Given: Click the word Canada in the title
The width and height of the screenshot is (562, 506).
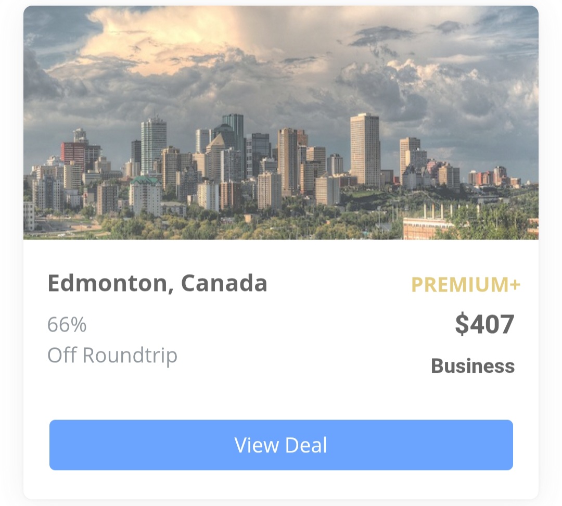Looking at the screenshot, I should [224, 283].
